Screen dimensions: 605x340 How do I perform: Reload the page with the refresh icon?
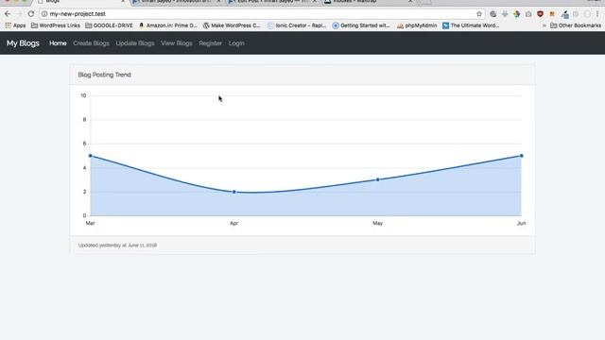[x=31, y=14]
